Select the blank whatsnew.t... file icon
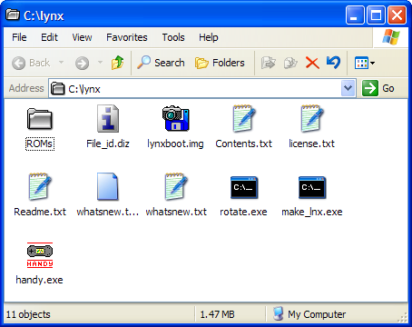The height and width of the screenshot is (327, 412). [108, 186]
